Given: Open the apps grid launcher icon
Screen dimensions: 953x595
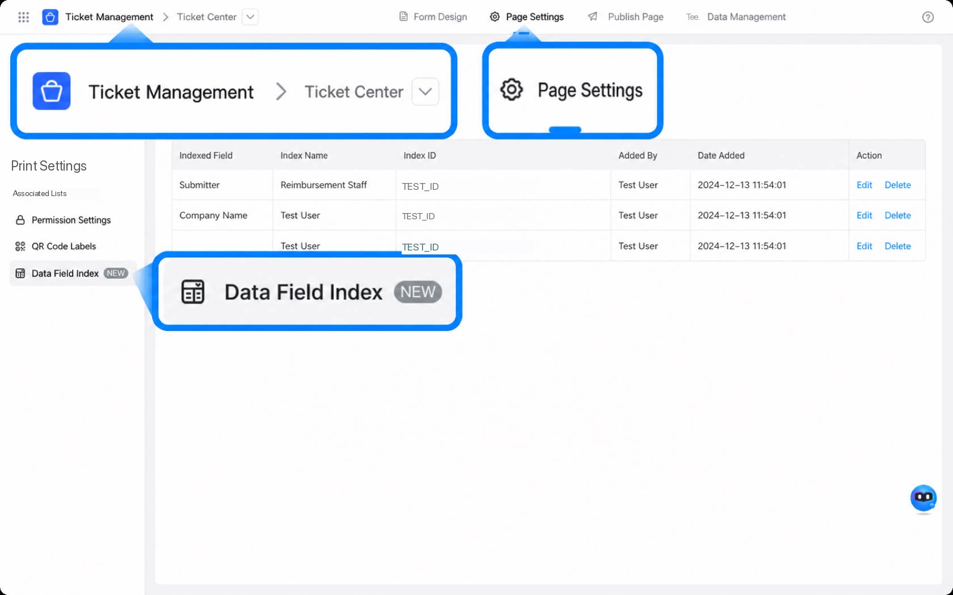Looking at the screenshot, I should click(23, 17).
